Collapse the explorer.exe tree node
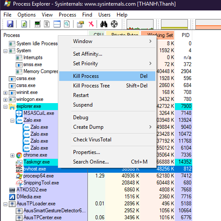Image resolution: width=221 pixels, height=221 pixels. [x=5, y=107]
